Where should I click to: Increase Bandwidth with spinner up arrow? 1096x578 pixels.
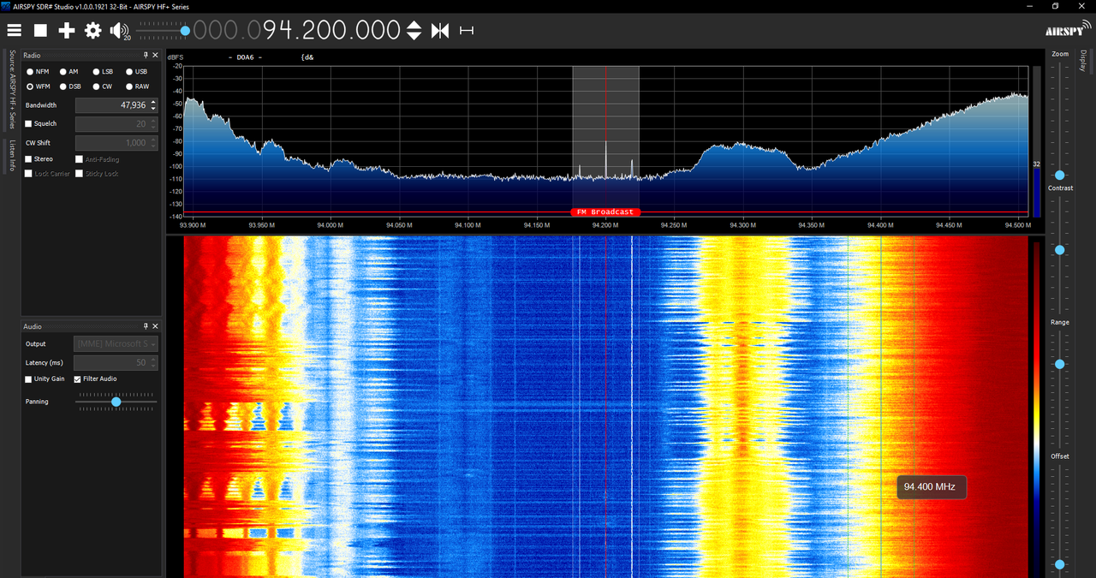[153, 102]
